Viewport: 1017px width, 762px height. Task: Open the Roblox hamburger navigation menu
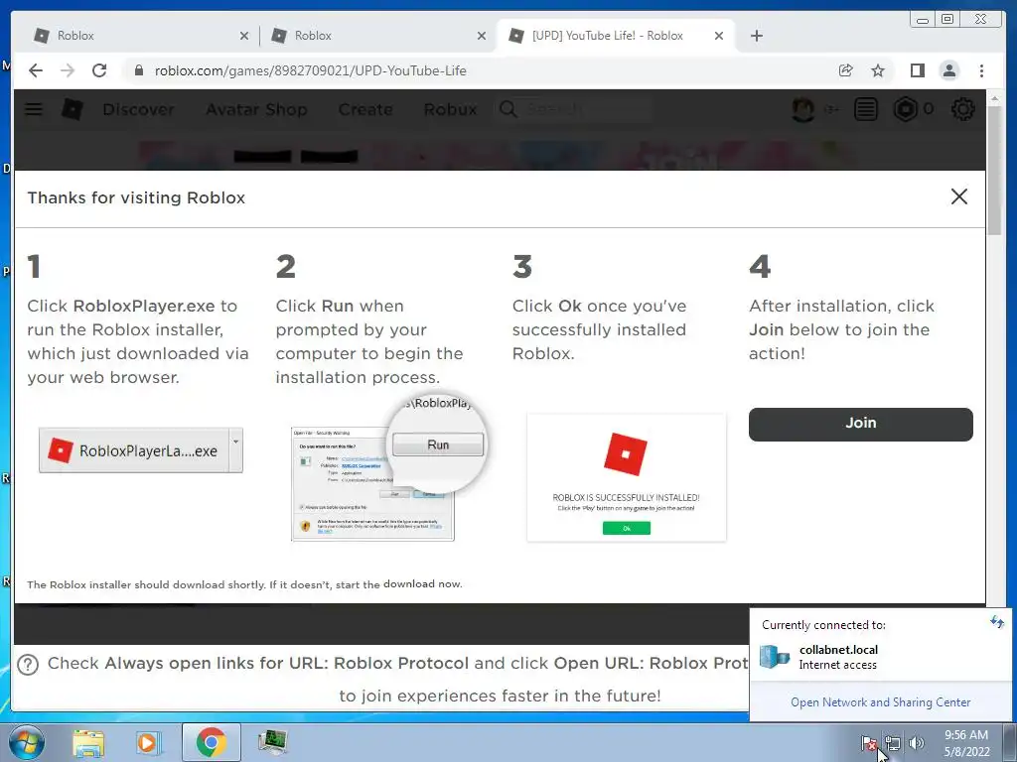tap(34, 109)
